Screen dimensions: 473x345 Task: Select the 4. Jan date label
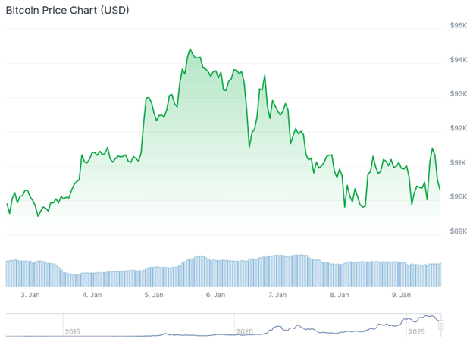92,294
